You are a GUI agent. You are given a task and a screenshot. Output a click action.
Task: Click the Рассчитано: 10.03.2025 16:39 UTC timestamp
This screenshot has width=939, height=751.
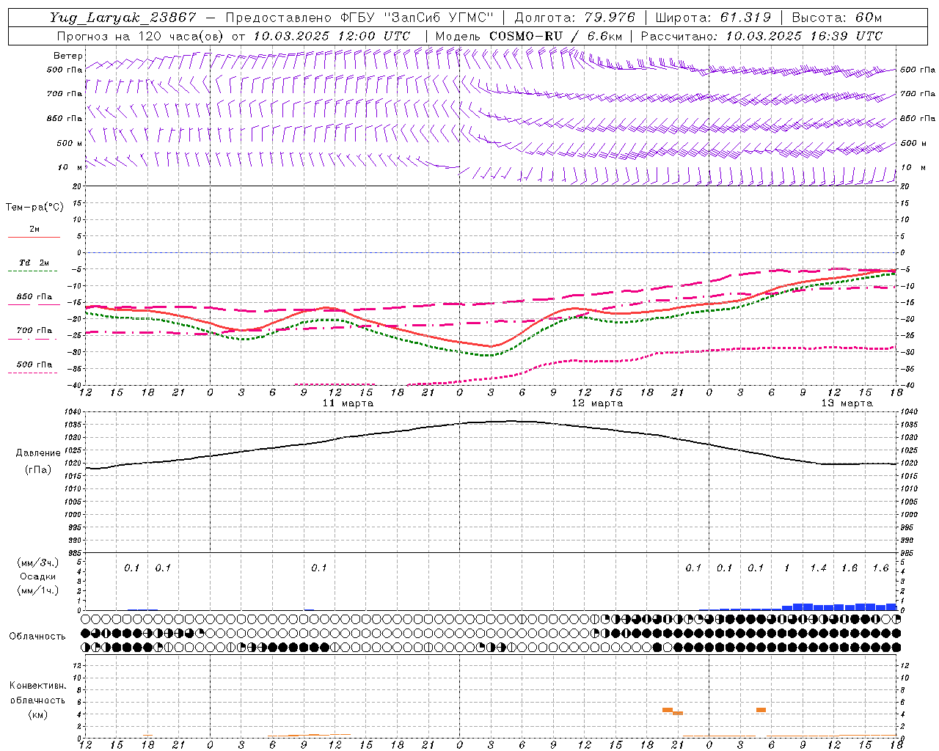click(x=761, y=36)
